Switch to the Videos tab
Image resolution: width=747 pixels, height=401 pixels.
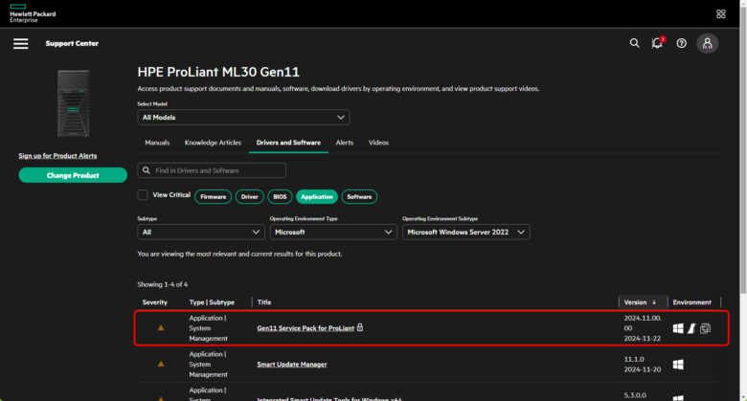pyautogui.click(x=378, y=143)
